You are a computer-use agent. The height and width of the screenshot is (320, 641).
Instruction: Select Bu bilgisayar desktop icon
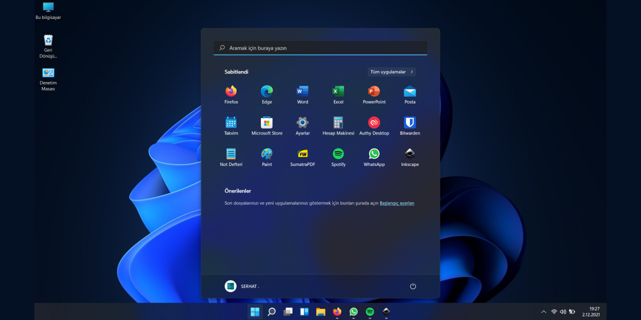[48, 11]
